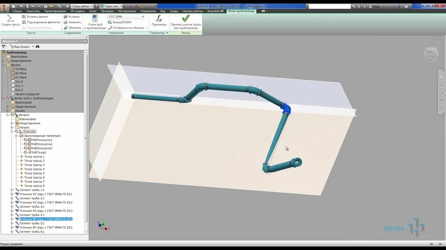The width and height of the screenshot is (446, 250).
Task: Click the fx parameters icon in quick toolbar
Action: (x=137, y=6)
